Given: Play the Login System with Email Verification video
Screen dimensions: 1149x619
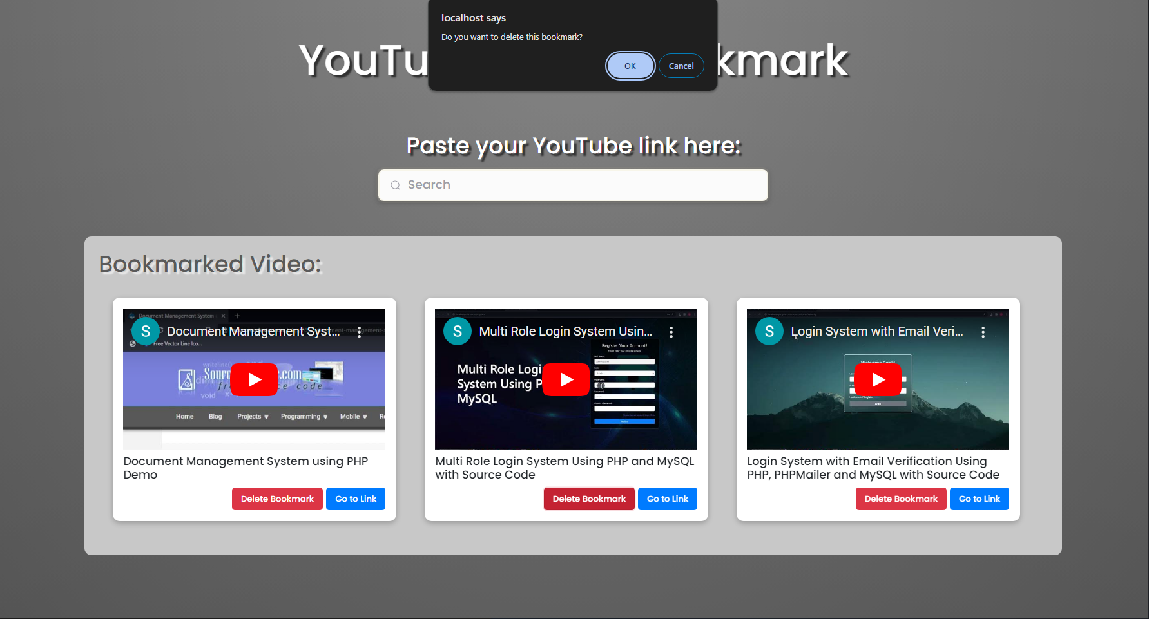Looking at the screenshot, I should pyautogui.click(x=878, y=379).
